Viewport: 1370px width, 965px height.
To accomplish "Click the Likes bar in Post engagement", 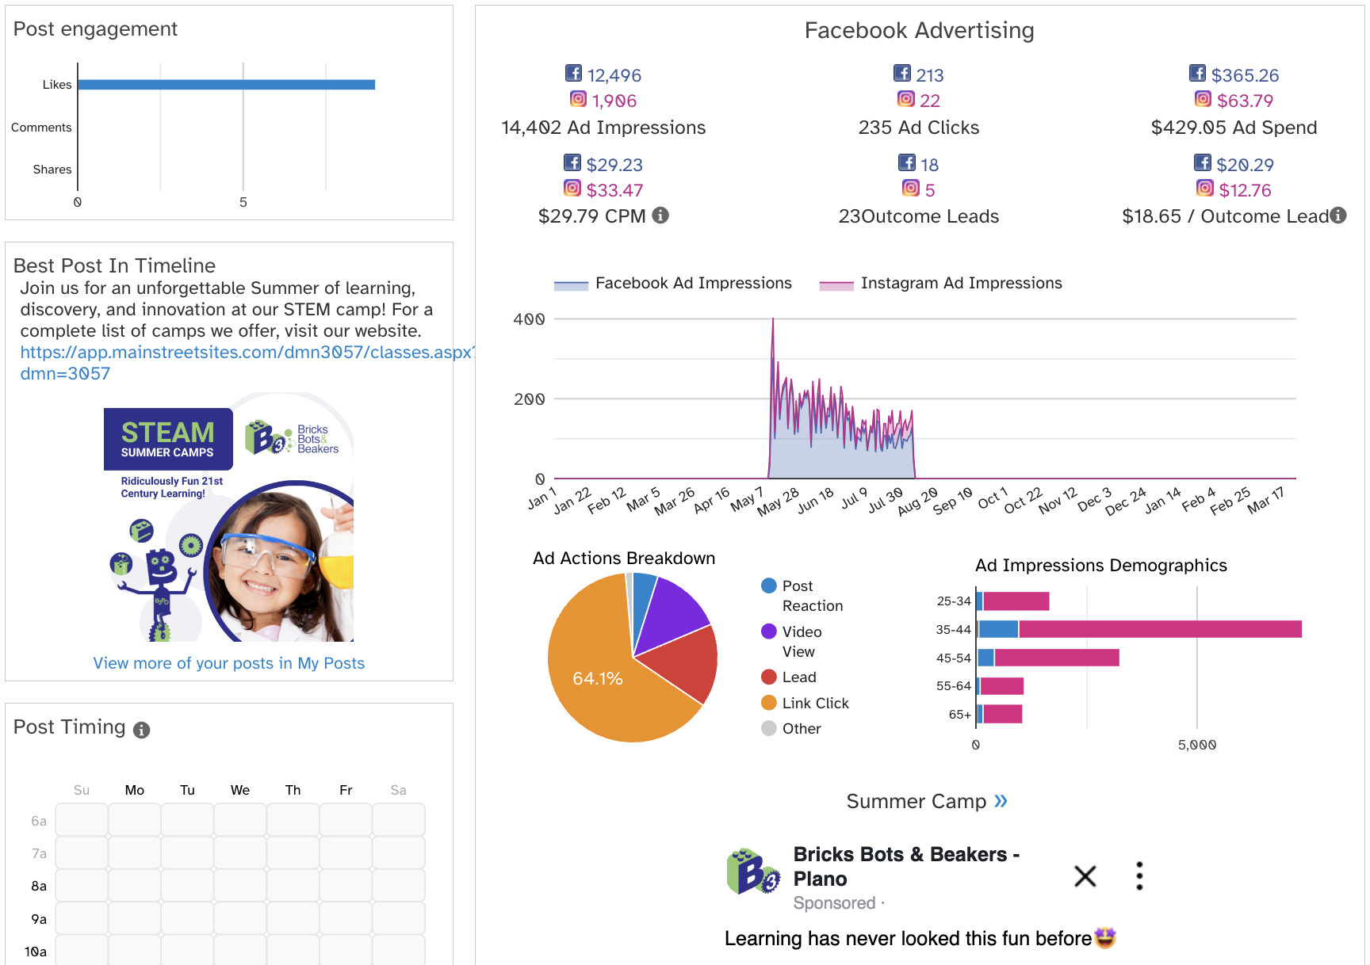I will 226,85.
